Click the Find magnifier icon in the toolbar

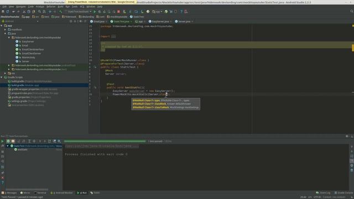click(x=39, y=12)
